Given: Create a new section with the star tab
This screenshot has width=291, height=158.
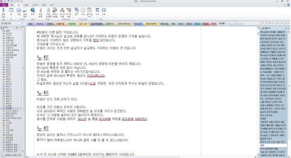Looking at the screenshot, I should tap(242, 24).
